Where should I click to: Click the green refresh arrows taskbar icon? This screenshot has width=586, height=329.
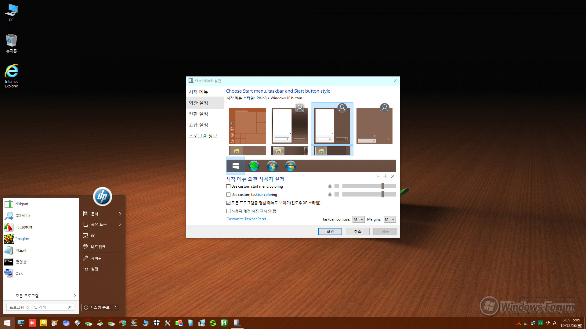[213, 323]
